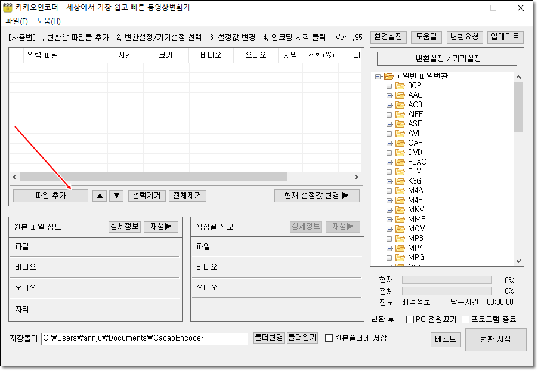Click the 크기 column header

(166, 55)
